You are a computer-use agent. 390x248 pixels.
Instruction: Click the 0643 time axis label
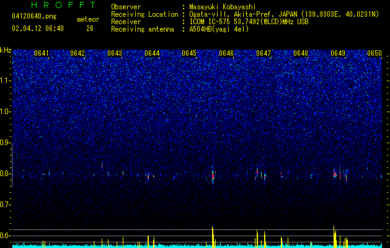pyautogui.click(x=115, y=53)
